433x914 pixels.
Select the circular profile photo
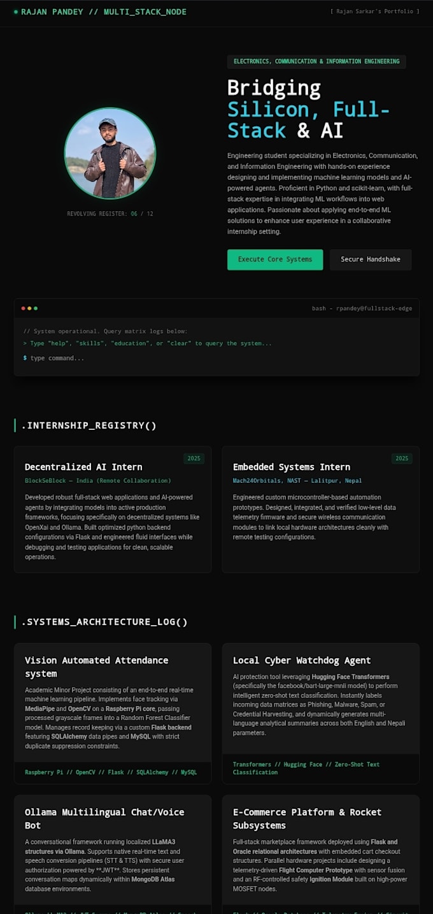(110, 153)
